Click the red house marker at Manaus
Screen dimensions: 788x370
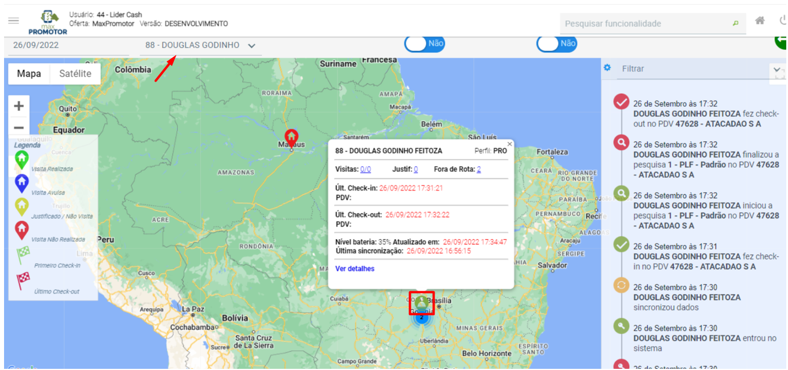291,138
